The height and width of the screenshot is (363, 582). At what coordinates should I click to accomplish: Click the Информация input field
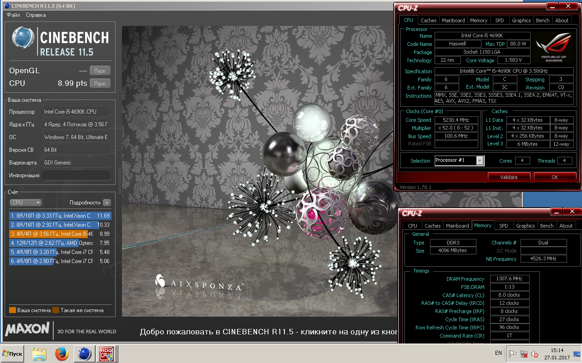pyautogui.click(x=76, y=175)
